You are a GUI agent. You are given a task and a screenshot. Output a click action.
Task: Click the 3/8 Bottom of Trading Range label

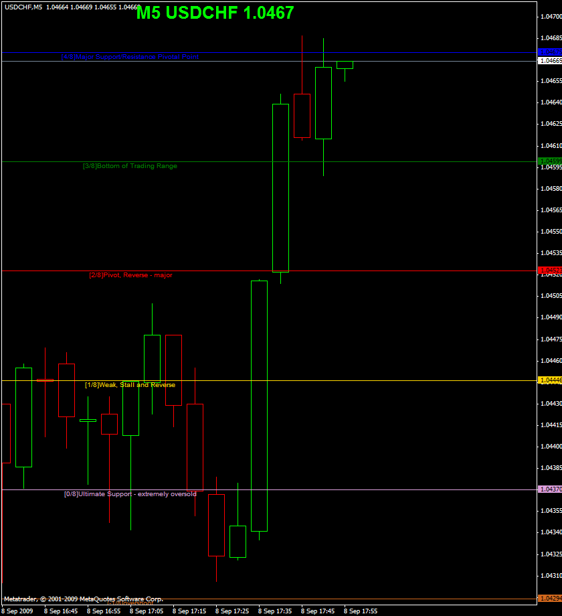(x=130, y=166)
